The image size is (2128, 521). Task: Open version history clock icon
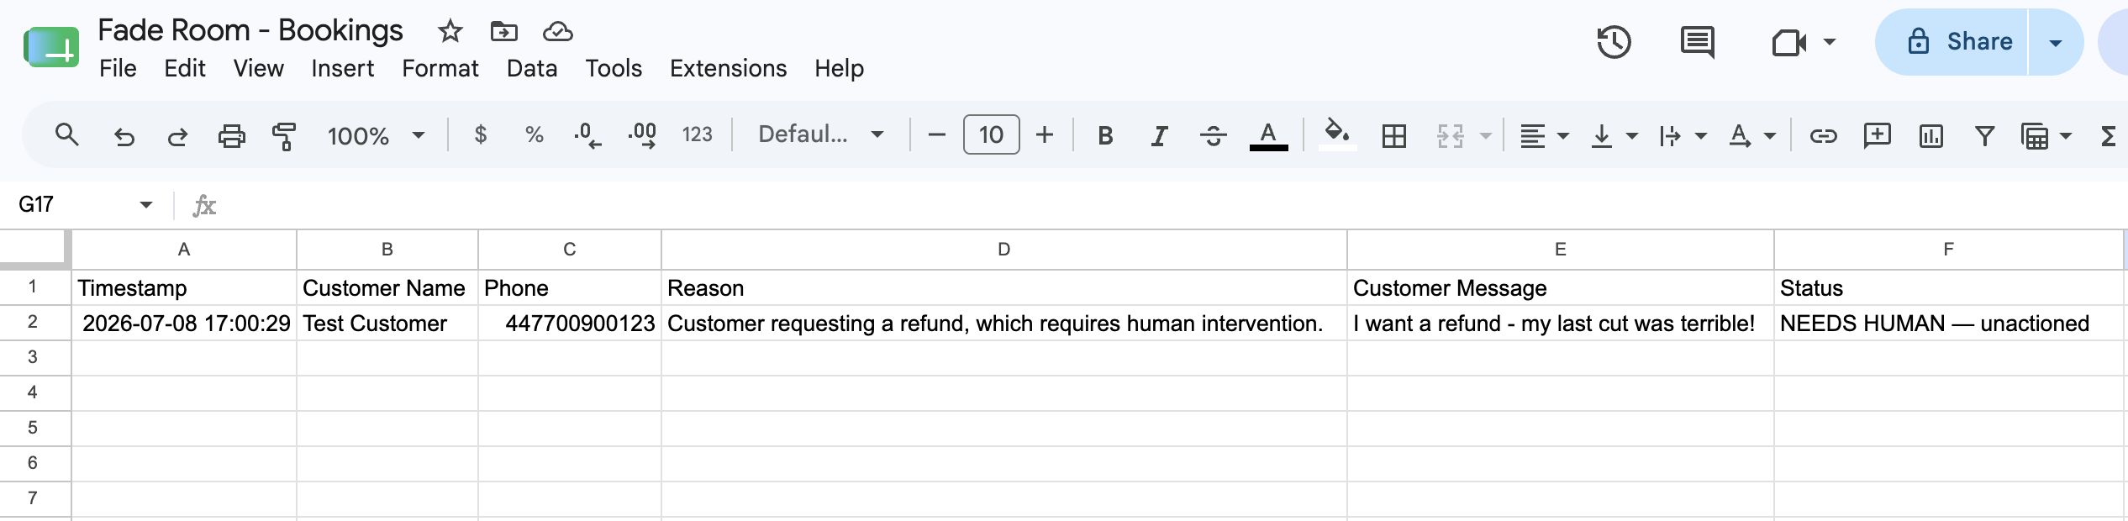click(1614, 42)
